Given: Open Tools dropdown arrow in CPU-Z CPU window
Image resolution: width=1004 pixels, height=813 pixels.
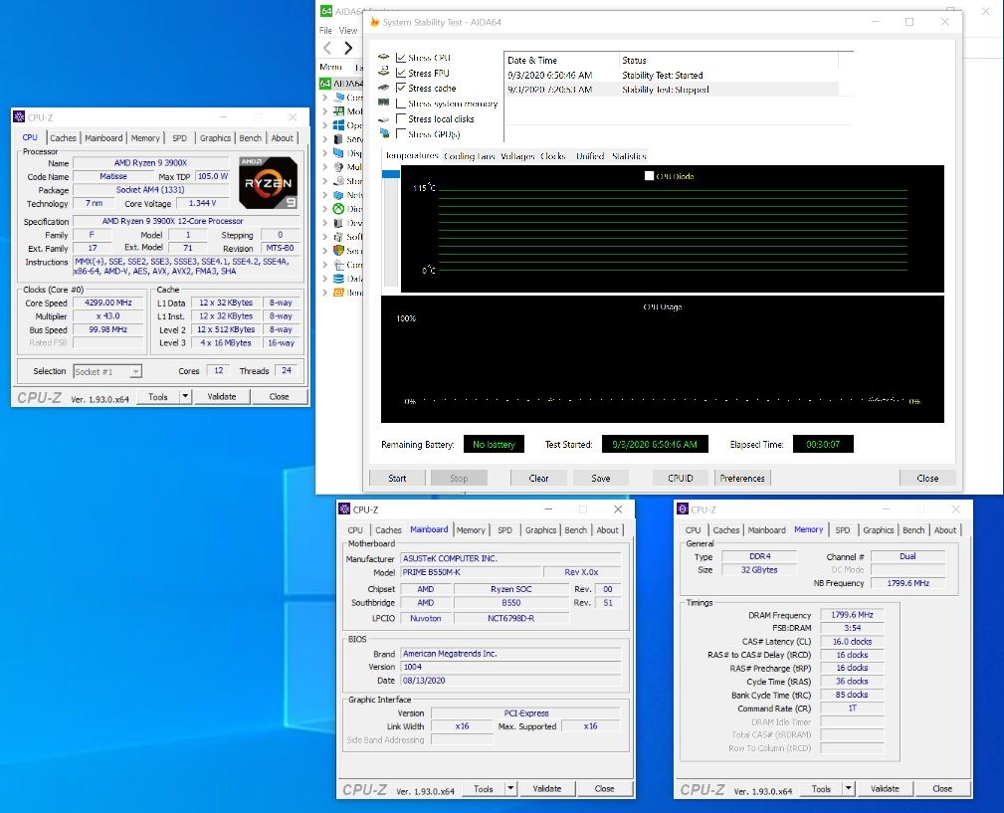Looking at the screenshot, I should (x=185, y=396).
